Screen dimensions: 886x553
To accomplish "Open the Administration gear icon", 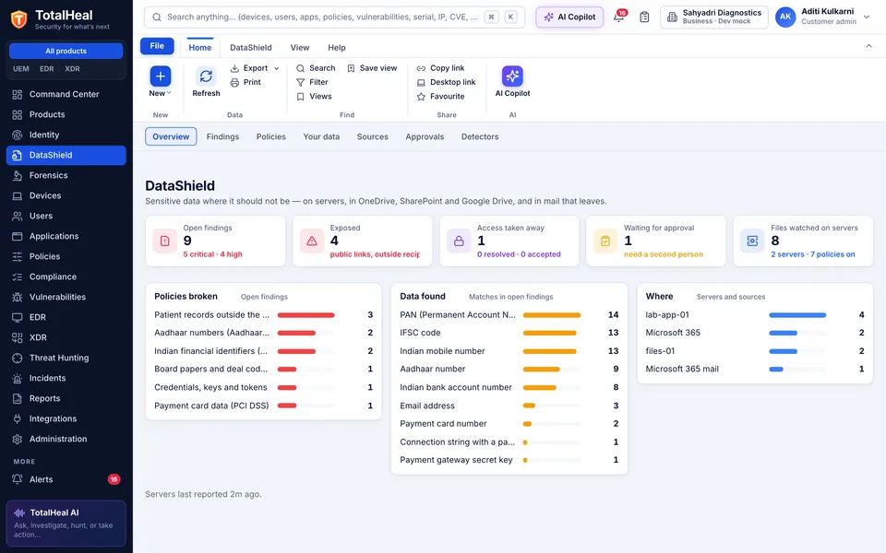I will (18, 439).
